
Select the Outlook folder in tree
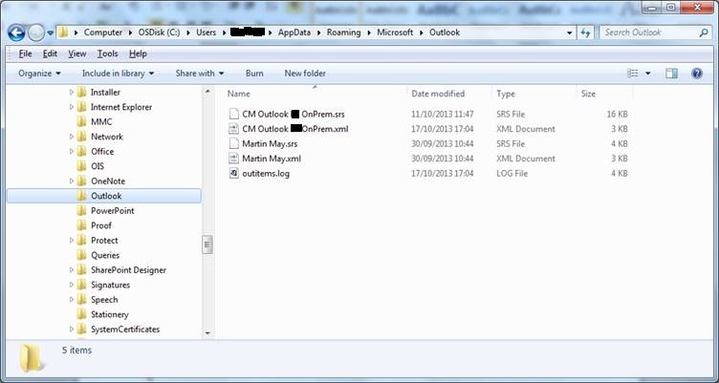(x=104, y=196)
